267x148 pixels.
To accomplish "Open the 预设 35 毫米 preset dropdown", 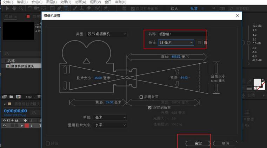I will coord(176,42).
